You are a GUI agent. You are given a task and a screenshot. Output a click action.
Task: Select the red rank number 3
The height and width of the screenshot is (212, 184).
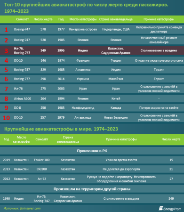pos(6,51)
